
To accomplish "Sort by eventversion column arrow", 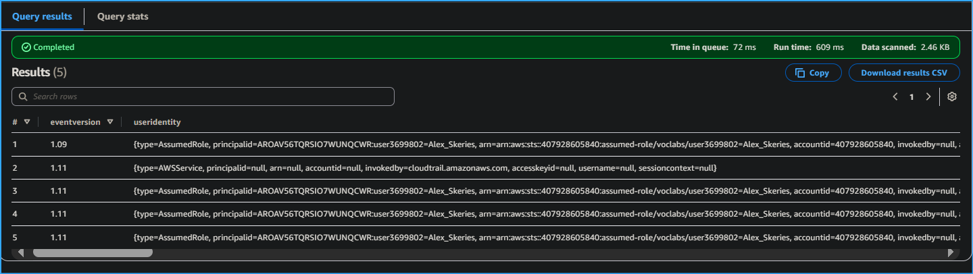I will coord(109,122).
